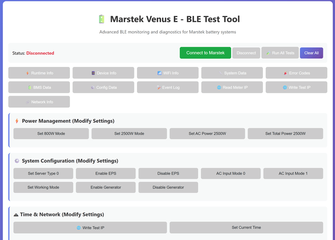The image size is (335, 240).
Task: Click the Disconnect button
Action: point(246,53)
